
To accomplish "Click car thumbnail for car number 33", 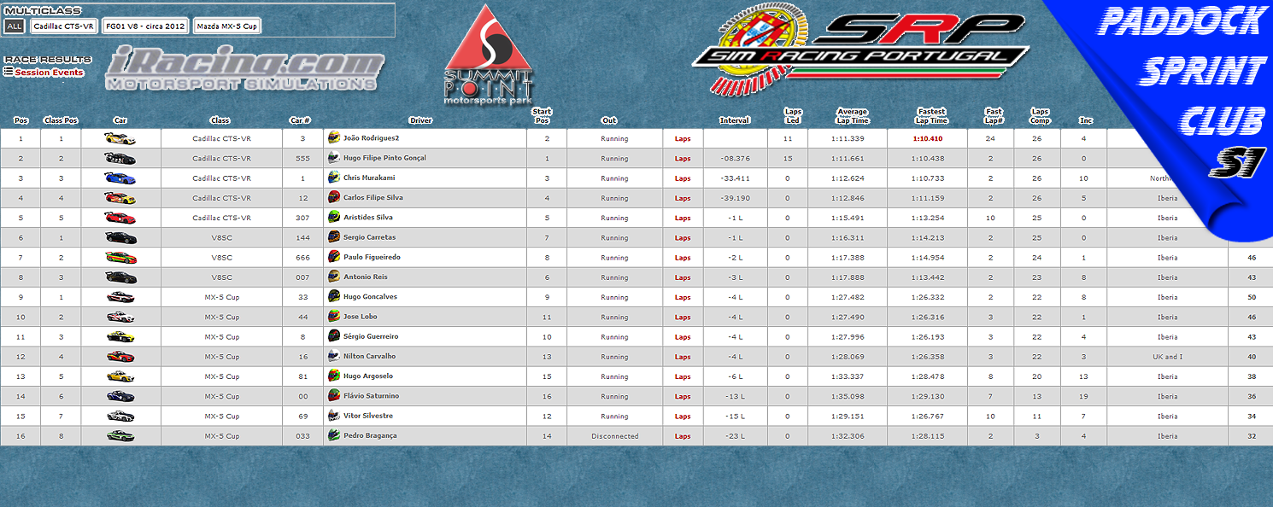I will click(120, 297).
